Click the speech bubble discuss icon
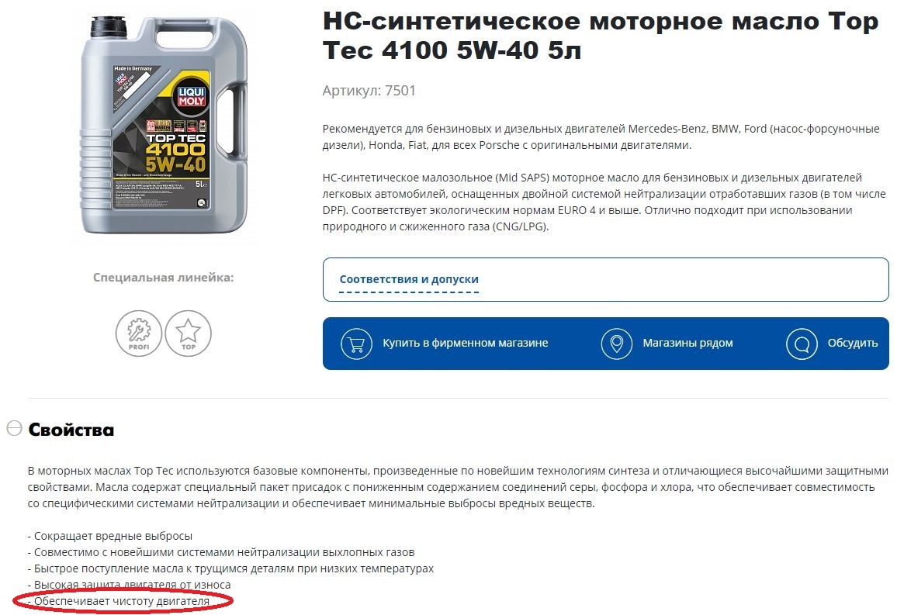This screenshot has width=897, height=615. [x=802, y=344]
